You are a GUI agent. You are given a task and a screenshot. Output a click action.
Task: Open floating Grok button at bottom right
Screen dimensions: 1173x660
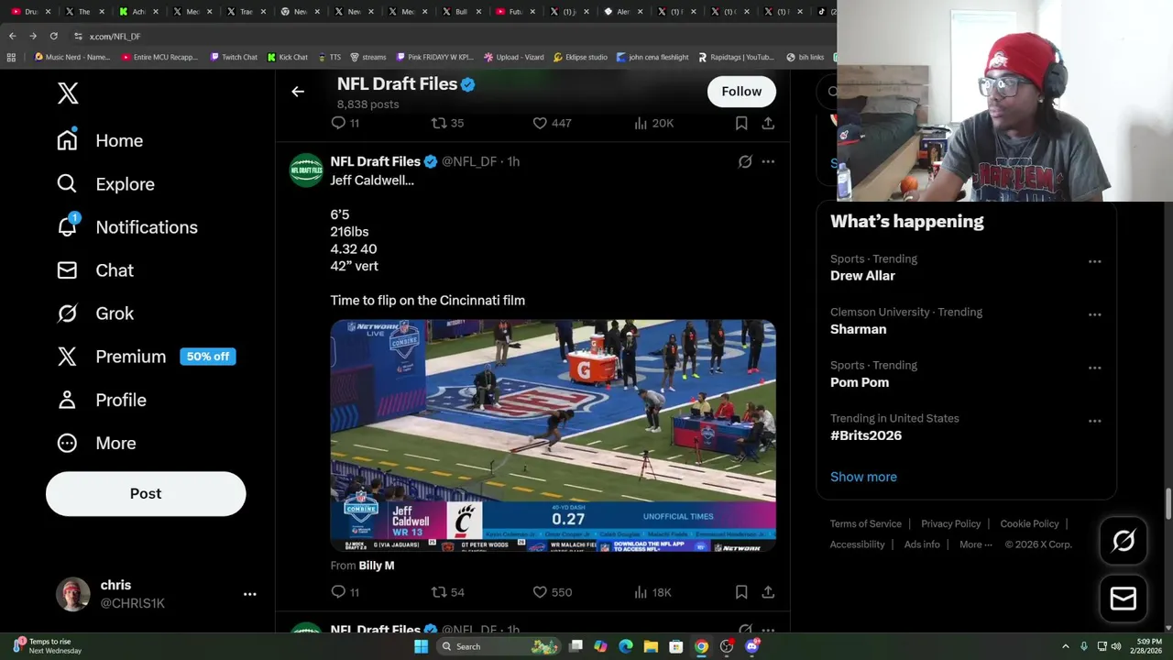[1124, 541]
